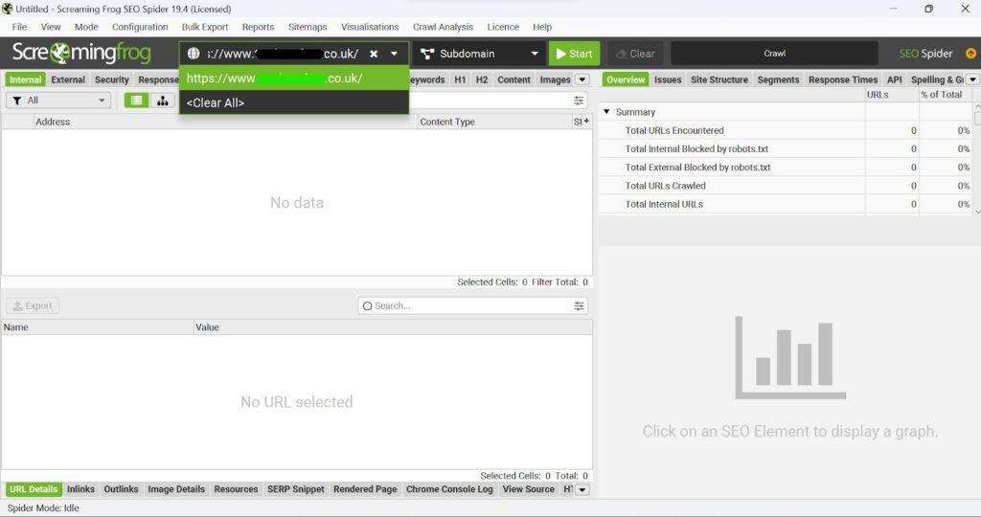Open the Sitemaps menu
Viewport: 981px width, 517px height.
coord(308,27)
